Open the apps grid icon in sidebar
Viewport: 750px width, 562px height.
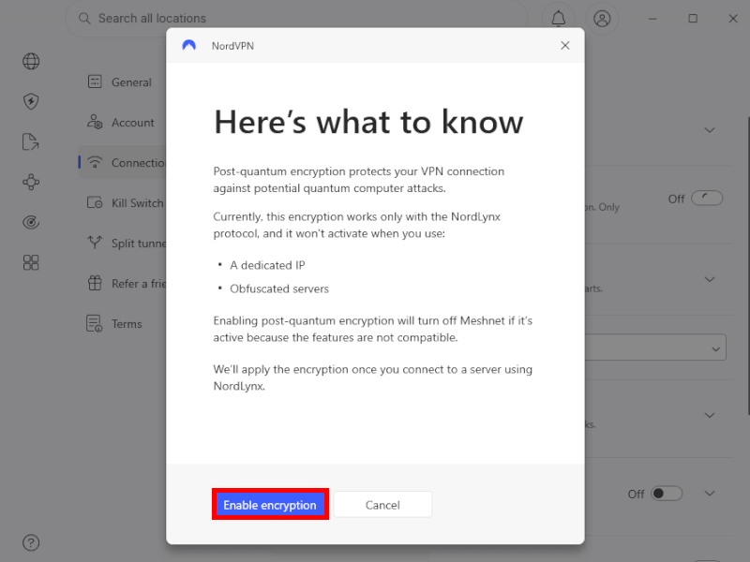(31, 262)
